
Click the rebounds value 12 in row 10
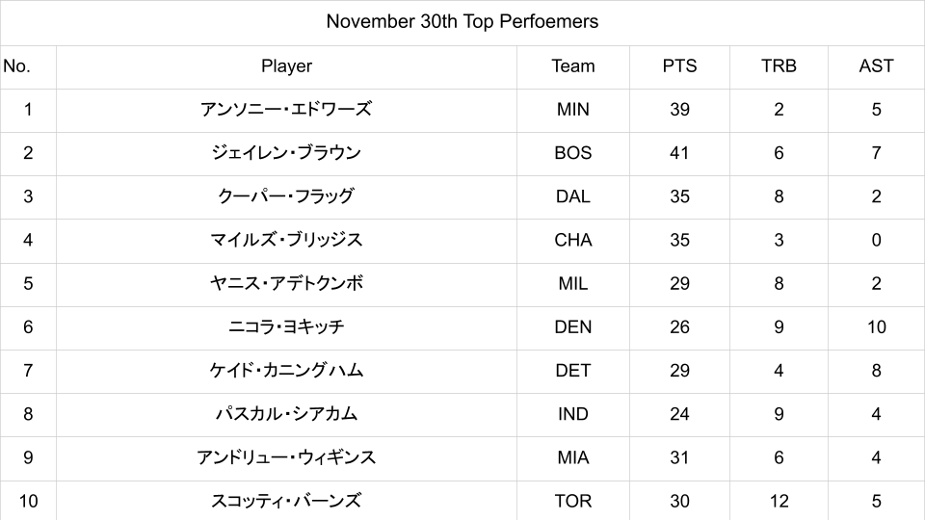779,501
